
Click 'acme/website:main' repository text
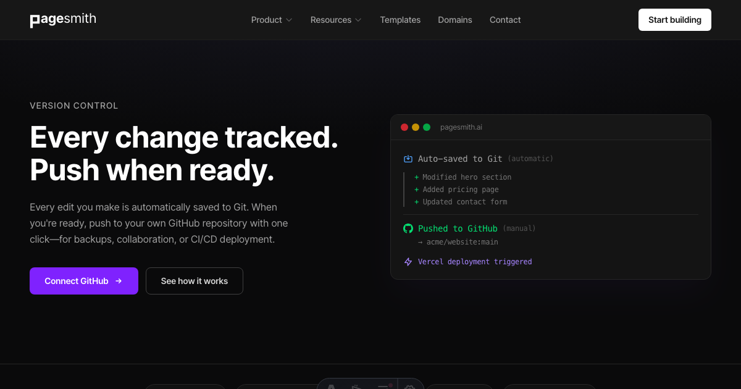tap(463, 242)
